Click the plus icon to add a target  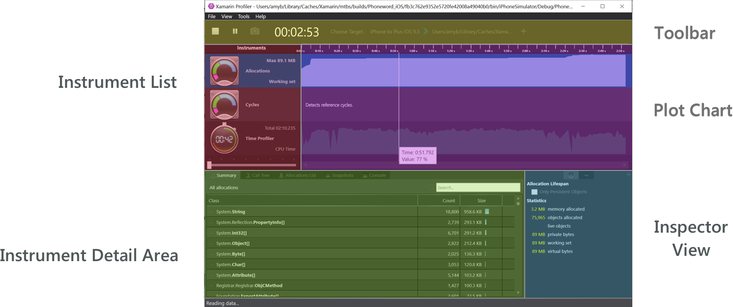click(x=523, y=31)
